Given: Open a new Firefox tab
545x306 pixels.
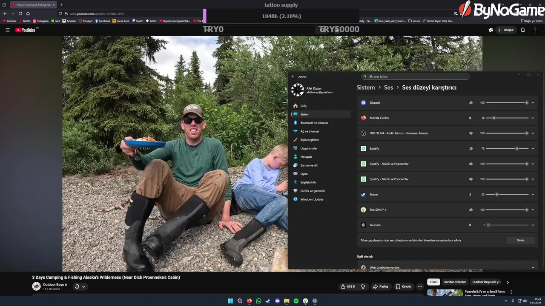Looking at the screenshot, I should pos(61,5).
